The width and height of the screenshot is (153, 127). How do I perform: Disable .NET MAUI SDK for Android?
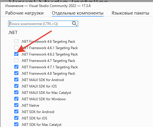(16, 80)
